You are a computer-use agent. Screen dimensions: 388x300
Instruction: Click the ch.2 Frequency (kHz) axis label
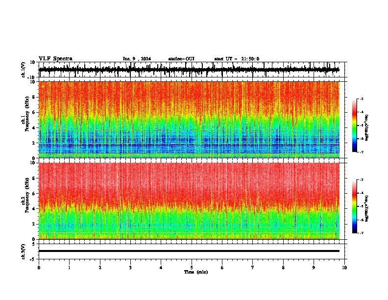[x=27, y=195]
